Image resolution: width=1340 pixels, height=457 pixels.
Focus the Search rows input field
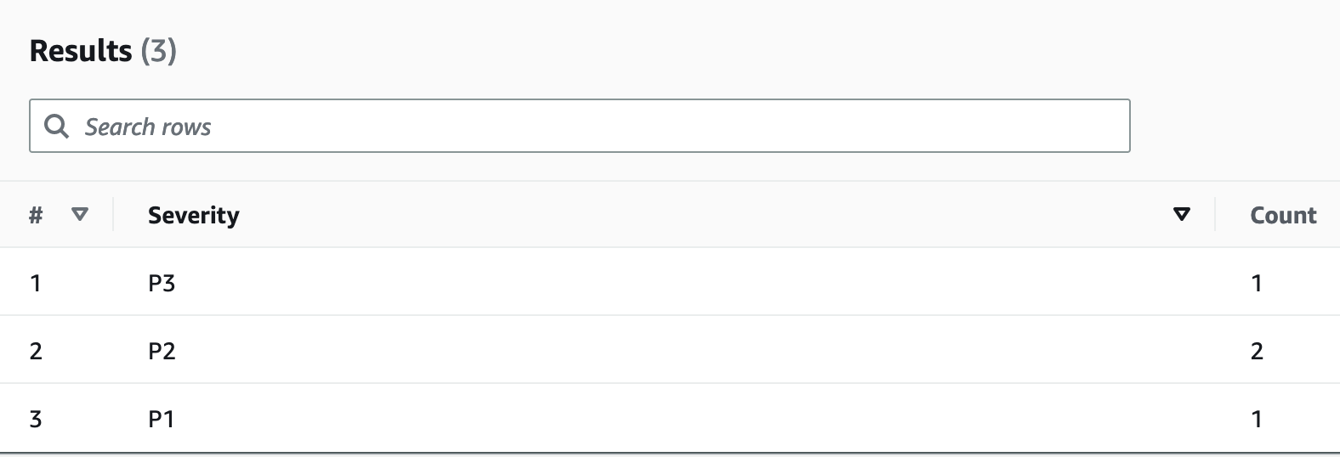coord(595,127)
